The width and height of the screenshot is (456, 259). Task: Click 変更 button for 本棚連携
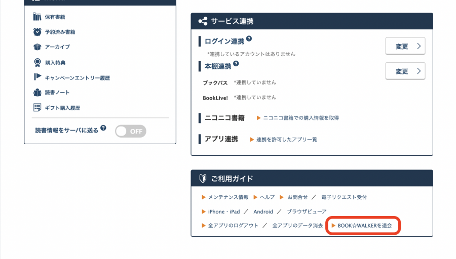405,71
